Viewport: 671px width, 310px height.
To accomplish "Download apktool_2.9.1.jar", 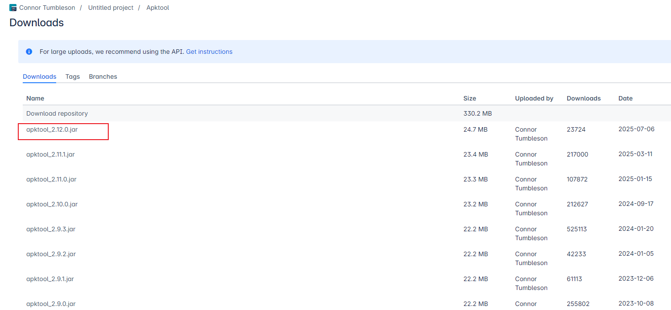I will pyautogui.click(x=50, y=279).
